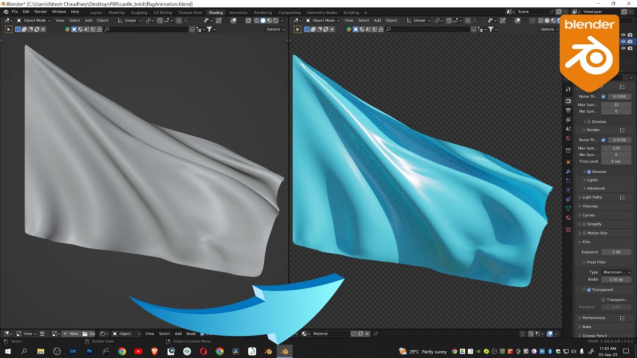Screen dimensions: 637x358
Task: Open Photoshop from the Windows taskbar
Action: pyautogui.click(x=90, y=352)
